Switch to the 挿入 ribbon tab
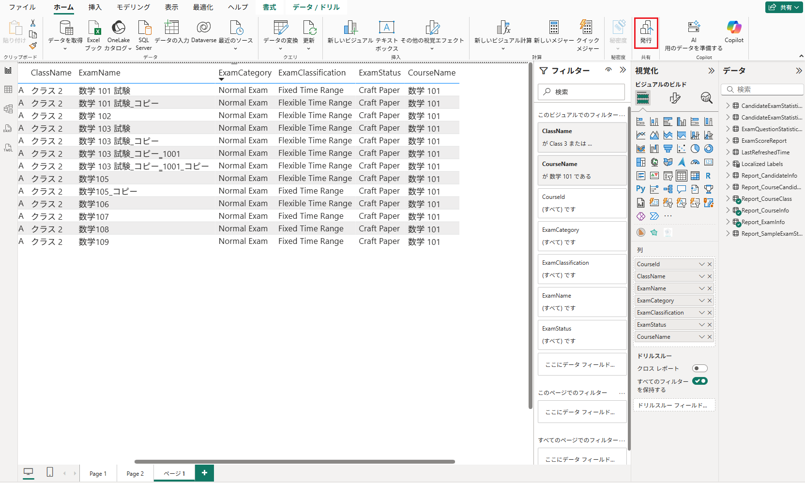Viewport: 805px width, 483px height. point(95,7)
